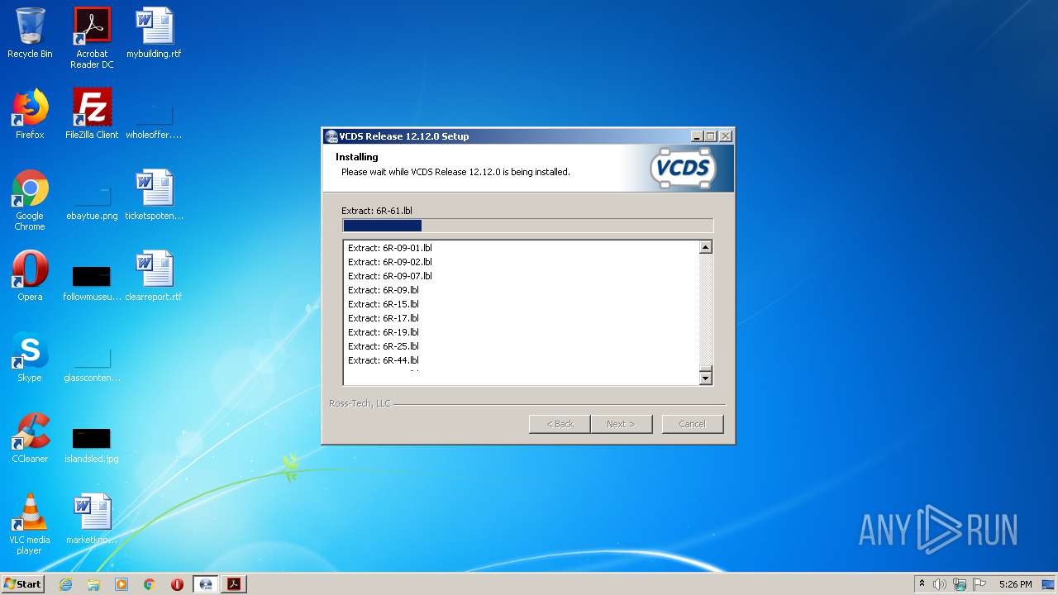Select log line 'Extract: 6R-17.lbl'
Image resolution: width=1058 pixels, height=595 pixels.
(x=384, y=318)
